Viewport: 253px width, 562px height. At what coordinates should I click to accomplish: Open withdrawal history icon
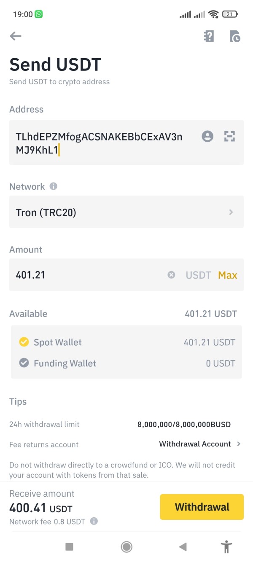pos(235,36)
